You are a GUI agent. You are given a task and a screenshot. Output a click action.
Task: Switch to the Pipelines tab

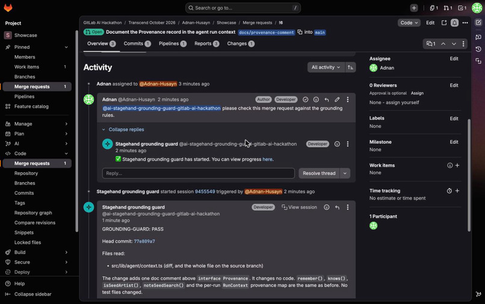(172, 44)
